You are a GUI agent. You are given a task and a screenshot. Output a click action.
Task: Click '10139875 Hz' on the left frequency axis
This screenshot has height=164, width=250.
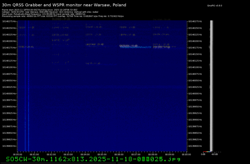click(9, 127)
